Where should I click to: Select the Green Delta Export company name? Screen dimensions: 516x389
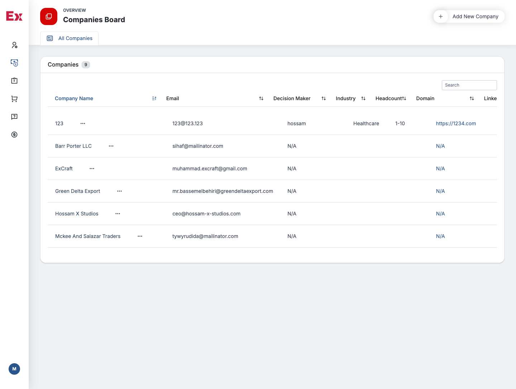[78, 191]
